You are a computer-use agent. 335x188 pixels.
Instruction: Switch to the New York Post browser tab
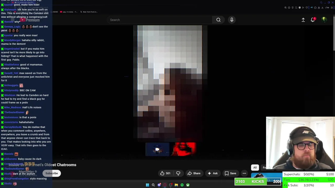pyautogui.click(x=89, y=12)
